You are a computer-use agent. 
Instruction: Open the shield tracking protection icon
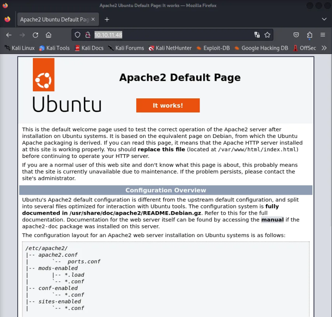78,35
